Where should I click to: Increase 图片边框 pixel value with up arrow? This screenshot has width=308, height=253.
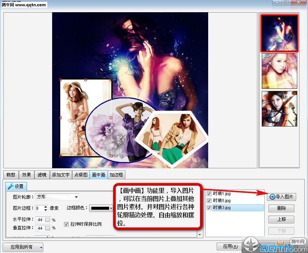[x=45, y=207]
